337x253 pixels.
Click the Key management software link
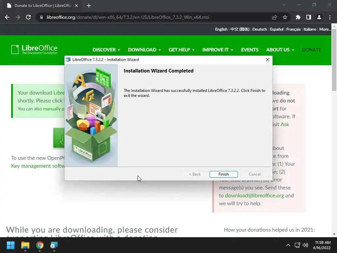pyautogui.click(x=38, y=166)
